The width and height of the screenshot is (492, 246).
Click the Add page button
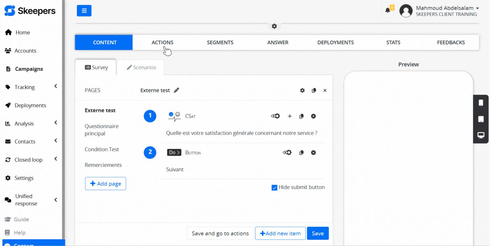pos(105,184)
